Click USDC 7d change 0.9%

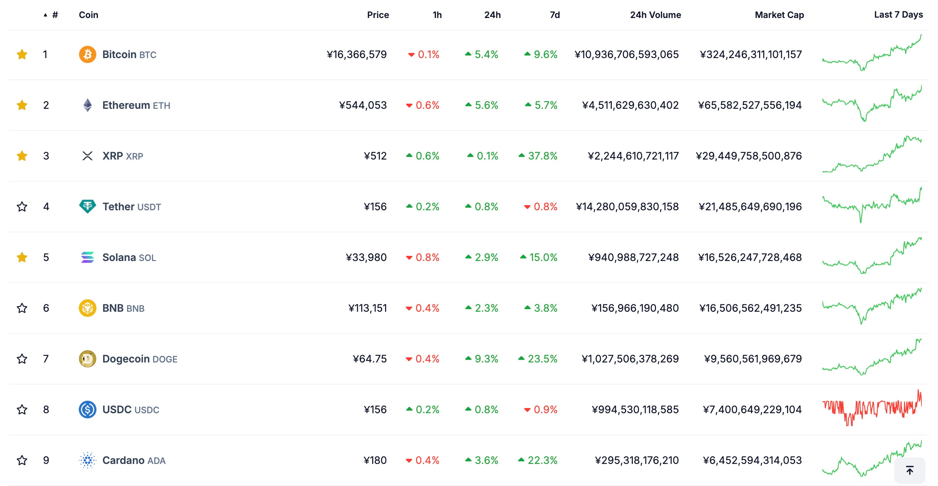pyautogui.click(x=541, y=410)
